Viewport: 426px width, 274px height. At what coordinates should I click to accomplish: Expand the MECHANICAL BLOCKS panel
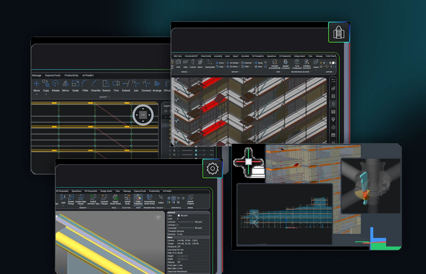[x=301, y=72]
